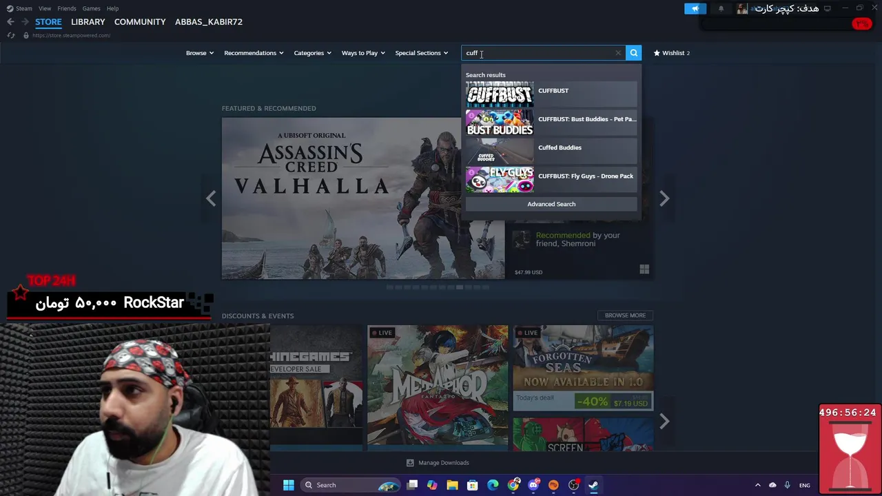882x496 pixels.
Task: Open the Games menu
Action: pyautogui.click(x=91, y=8)
